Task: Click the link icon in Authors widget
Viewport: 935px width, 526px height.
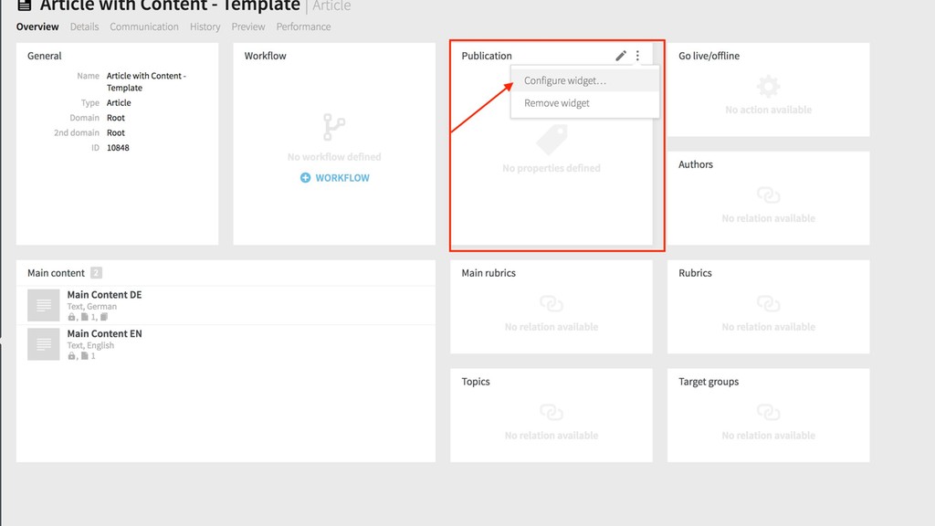Action: tap(768, 195)
